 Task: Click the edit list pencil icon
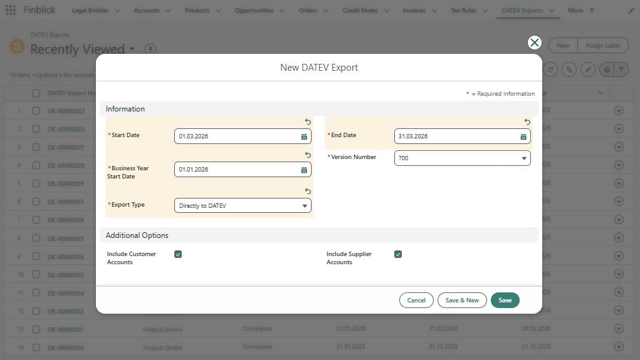pyautogui.click(x=588, y=69)
